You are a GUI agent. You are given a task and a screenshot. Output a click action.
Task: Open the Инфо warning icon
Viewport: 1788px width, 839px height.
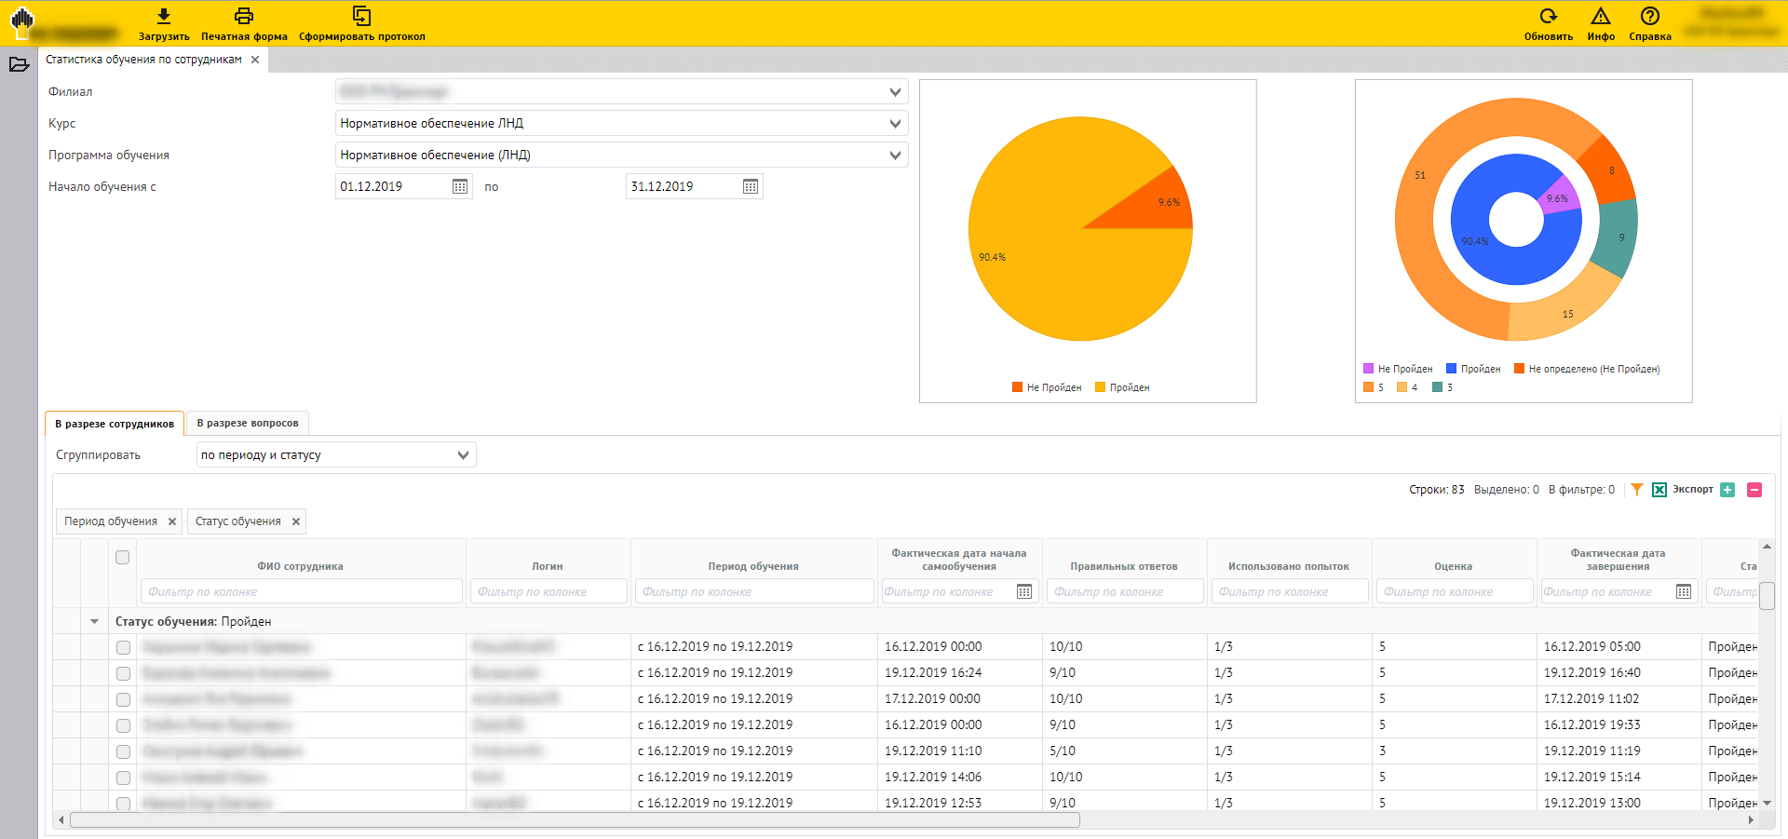[x=1601, y=17]
